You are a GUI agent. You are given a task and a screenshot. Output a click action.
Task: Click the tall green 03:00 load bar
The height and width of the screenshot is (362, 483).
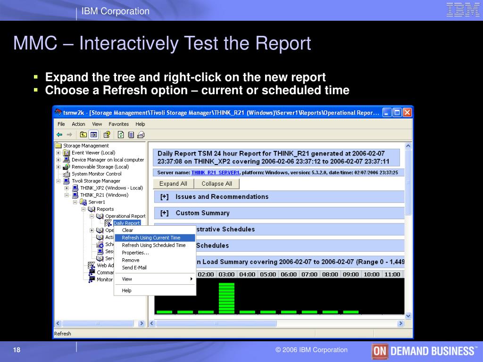tap(226, 298)
